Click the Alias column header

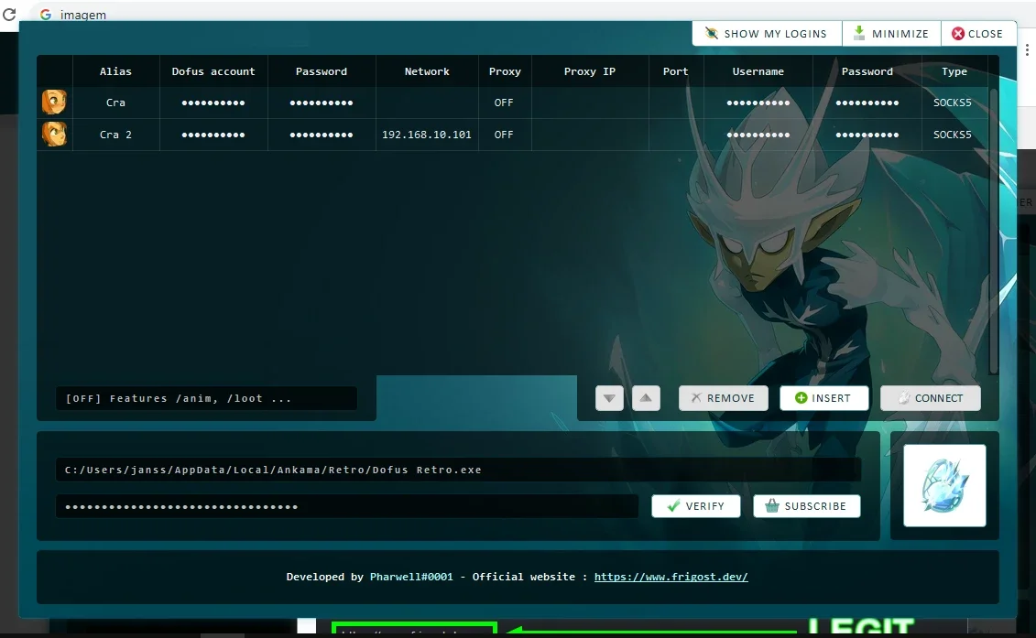coord(115,71)
